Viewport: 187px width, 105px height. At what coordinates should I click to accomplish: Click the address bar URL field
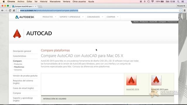pyautogui.click(x=99, y=10)
